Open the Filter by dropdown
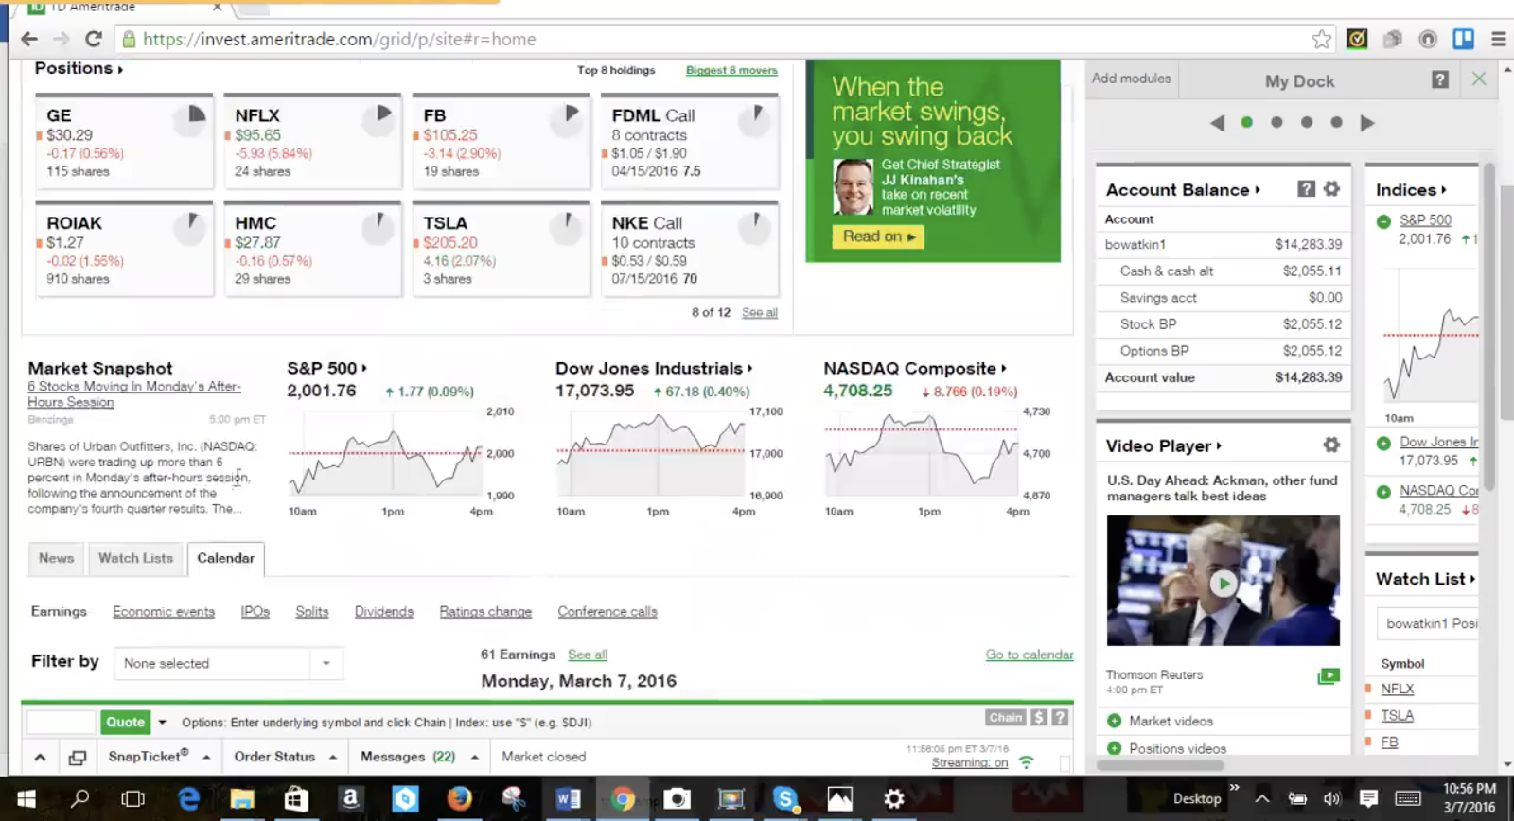This screenshot has height=821, width=1514. click(228, 663)
